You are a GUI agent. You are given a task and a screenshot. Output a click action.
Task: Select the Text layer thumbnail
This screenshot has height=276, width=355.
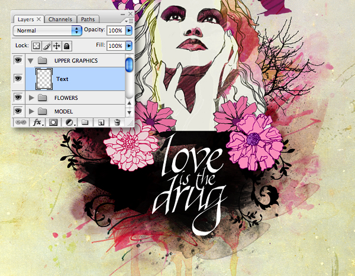(x=44, y=79)
